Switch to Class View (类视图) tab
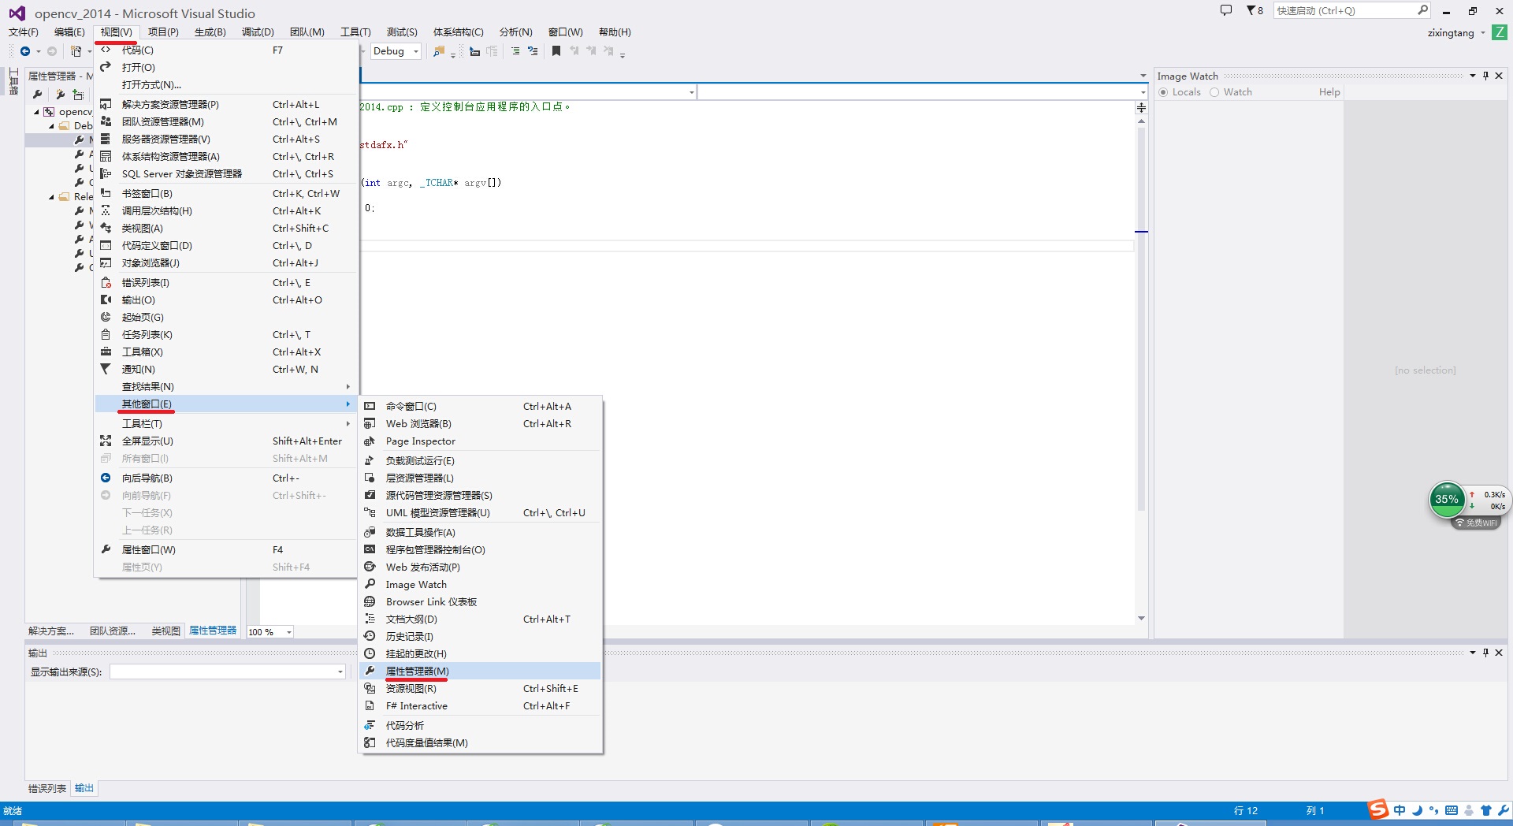1513x826 pixels. [165, 631]
